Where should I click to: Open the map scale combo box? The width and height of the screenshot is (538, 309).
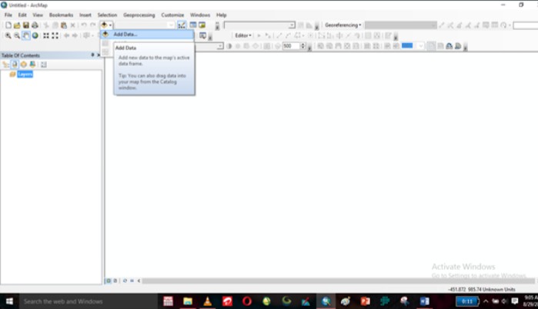pyautogui.click(x=171, y=25)
